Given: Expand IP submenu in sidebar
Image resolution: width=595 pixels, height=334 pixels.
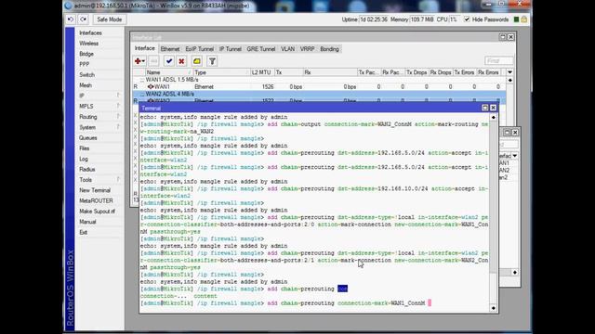Looking at the screenshot, I should click(99, 96).
